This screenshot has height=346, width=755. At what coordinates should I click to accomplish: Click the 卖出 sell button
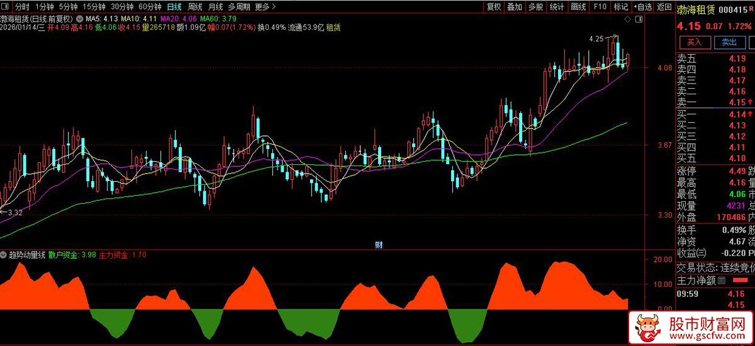729,42
